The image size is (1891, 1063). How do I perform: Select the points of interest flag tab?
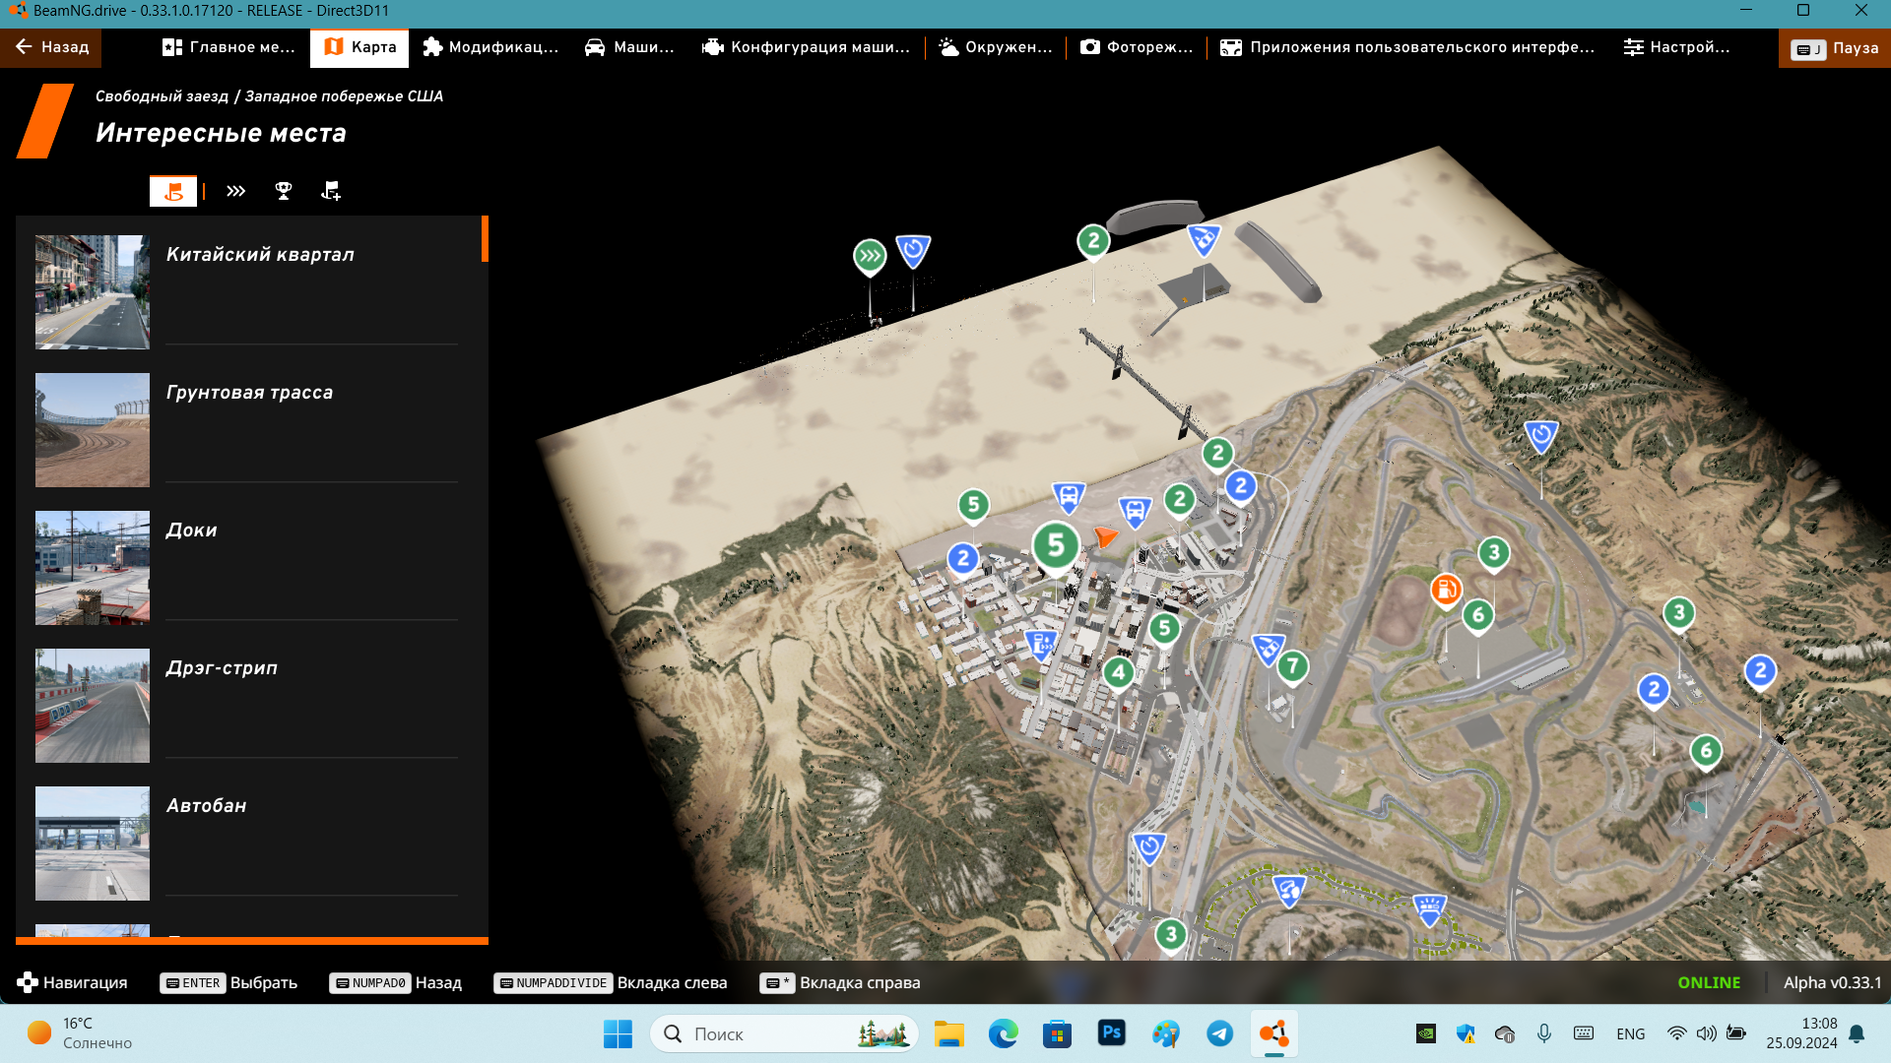(173, 191)
